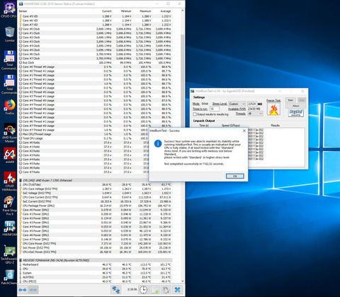The height and width of the screenshot is (297, 340).
Task: Close the IntelBurnTest Success dialog with X
Action: coord(244,130)
